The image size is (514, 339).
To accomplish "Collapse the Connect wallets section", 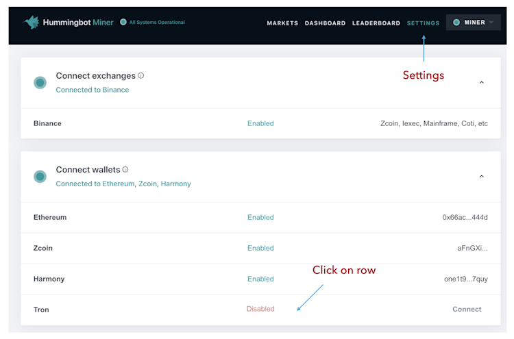I will coord(482,176).
